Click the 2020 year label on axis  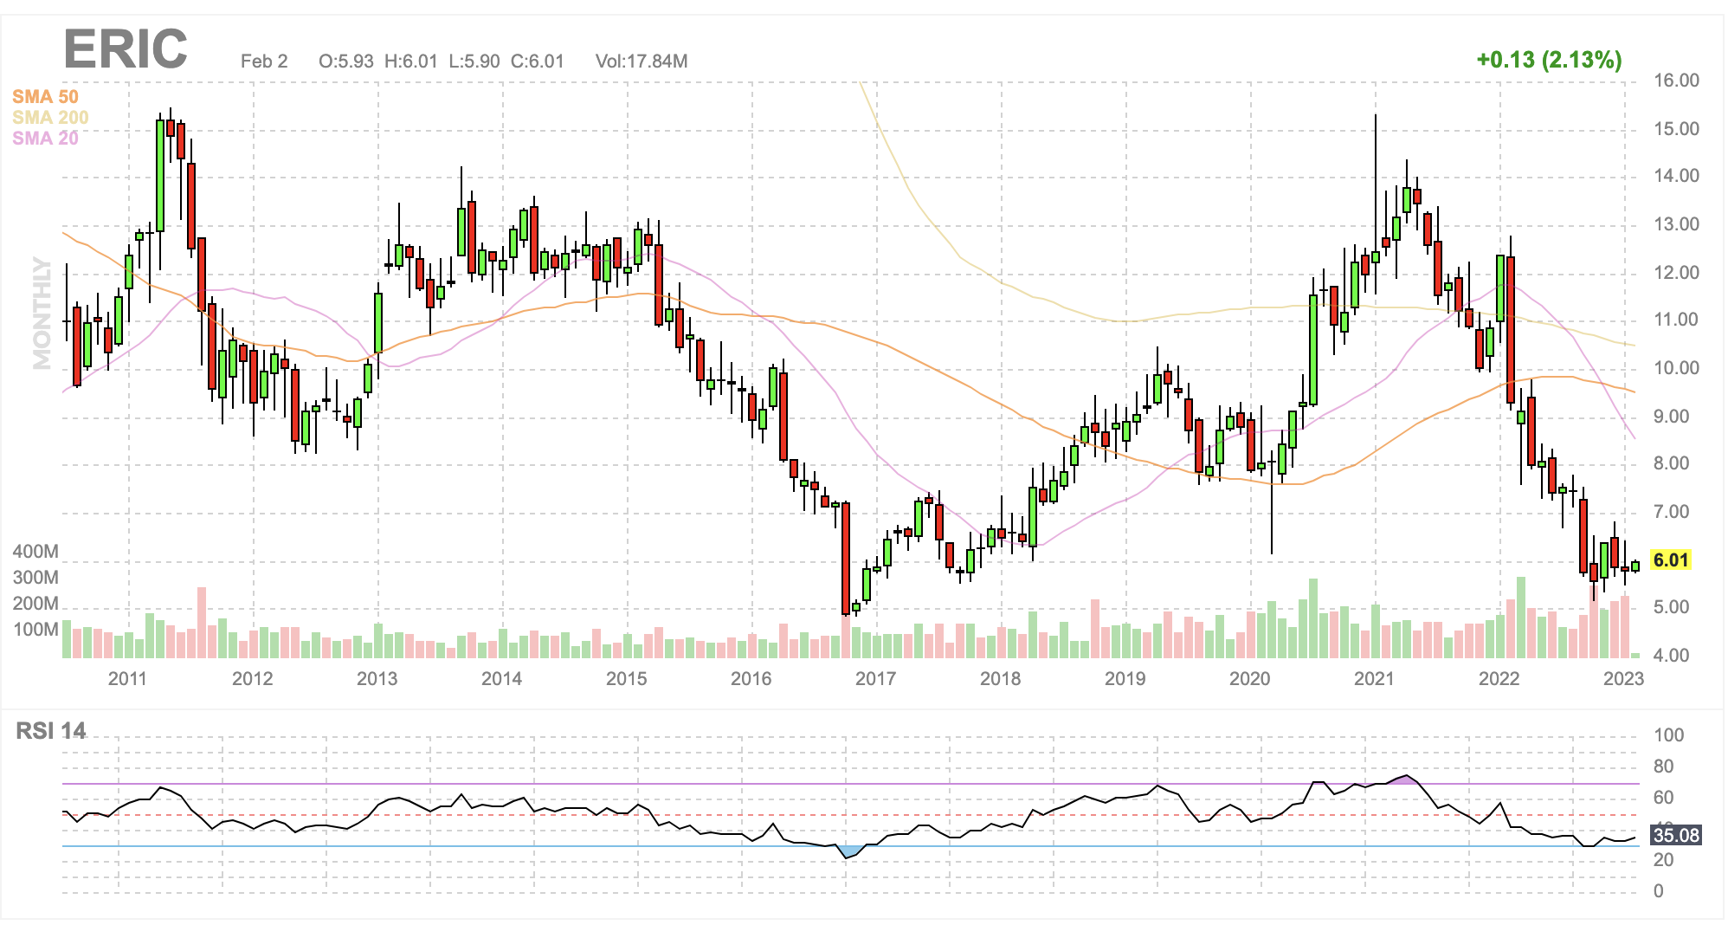point(1249,678)
